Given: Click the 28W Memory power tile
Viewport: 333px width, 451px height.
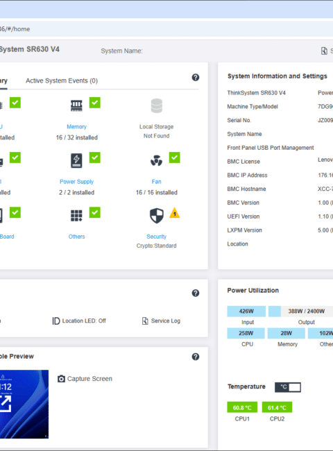Looking at the screenshot, I should (286, 333).
